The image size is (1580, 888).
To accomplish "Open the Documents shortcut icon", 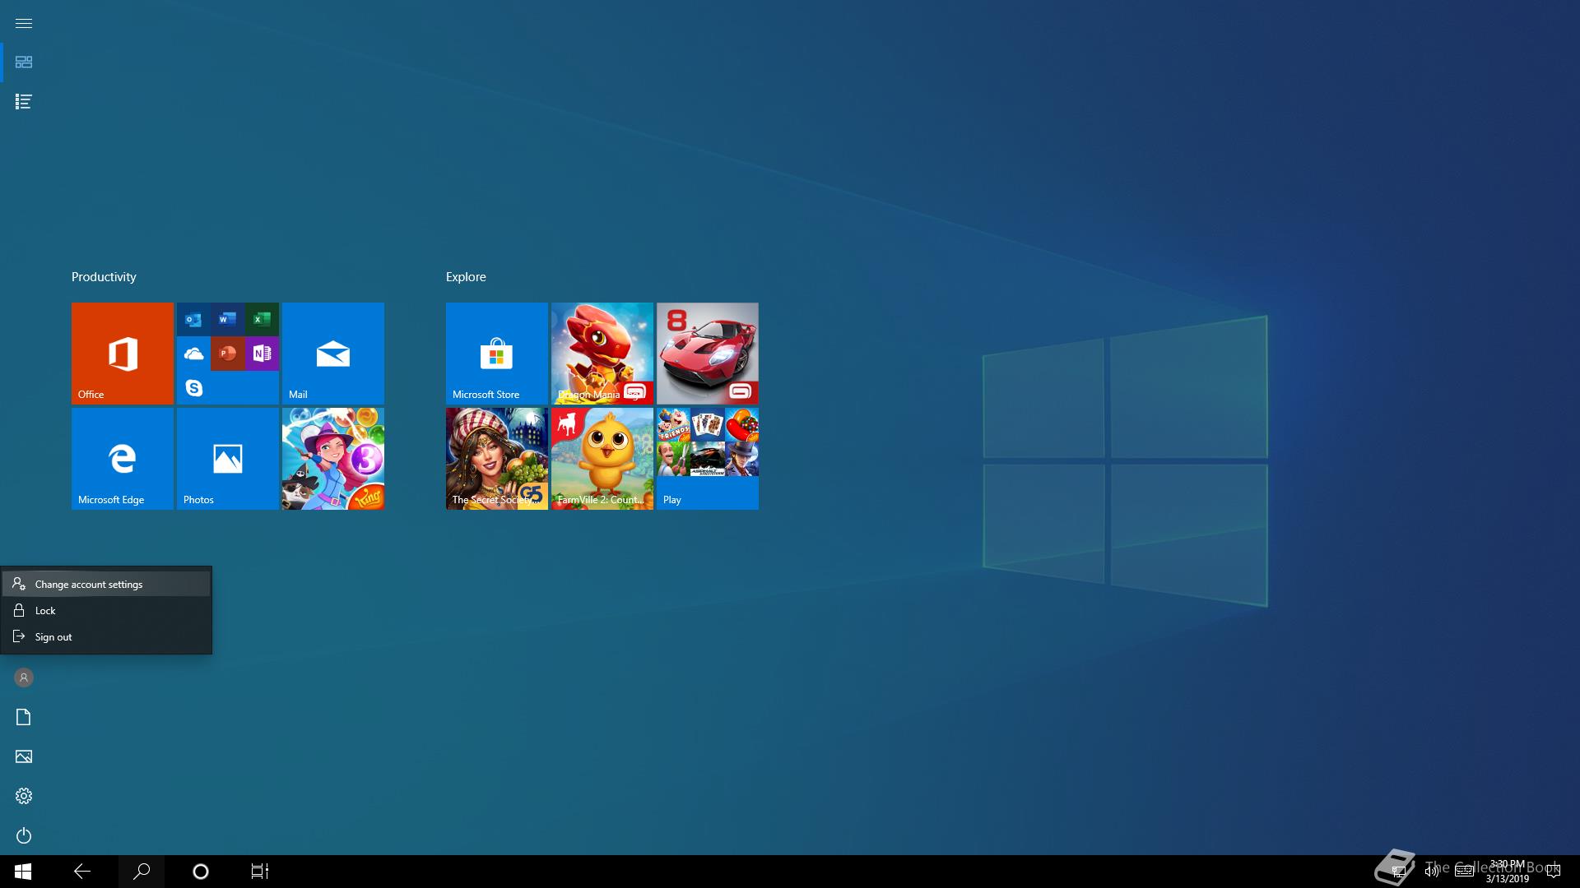I will coord(24,717).
